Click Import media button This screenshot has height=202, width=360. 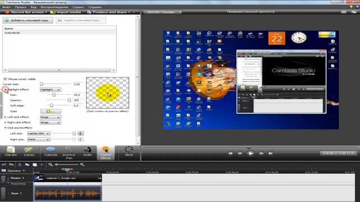(66, 12)
